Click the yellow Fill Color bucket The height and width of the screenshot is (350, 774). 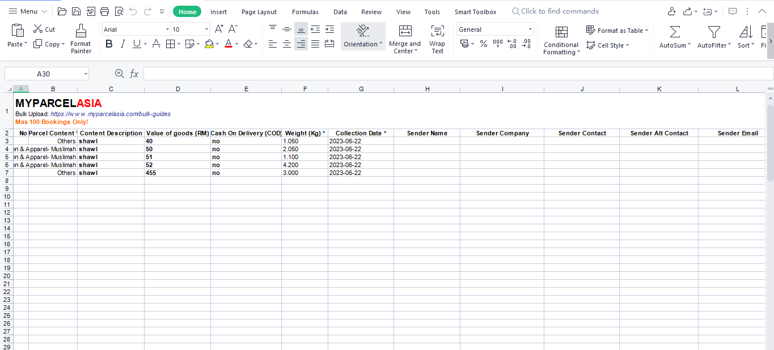(209, 44)
